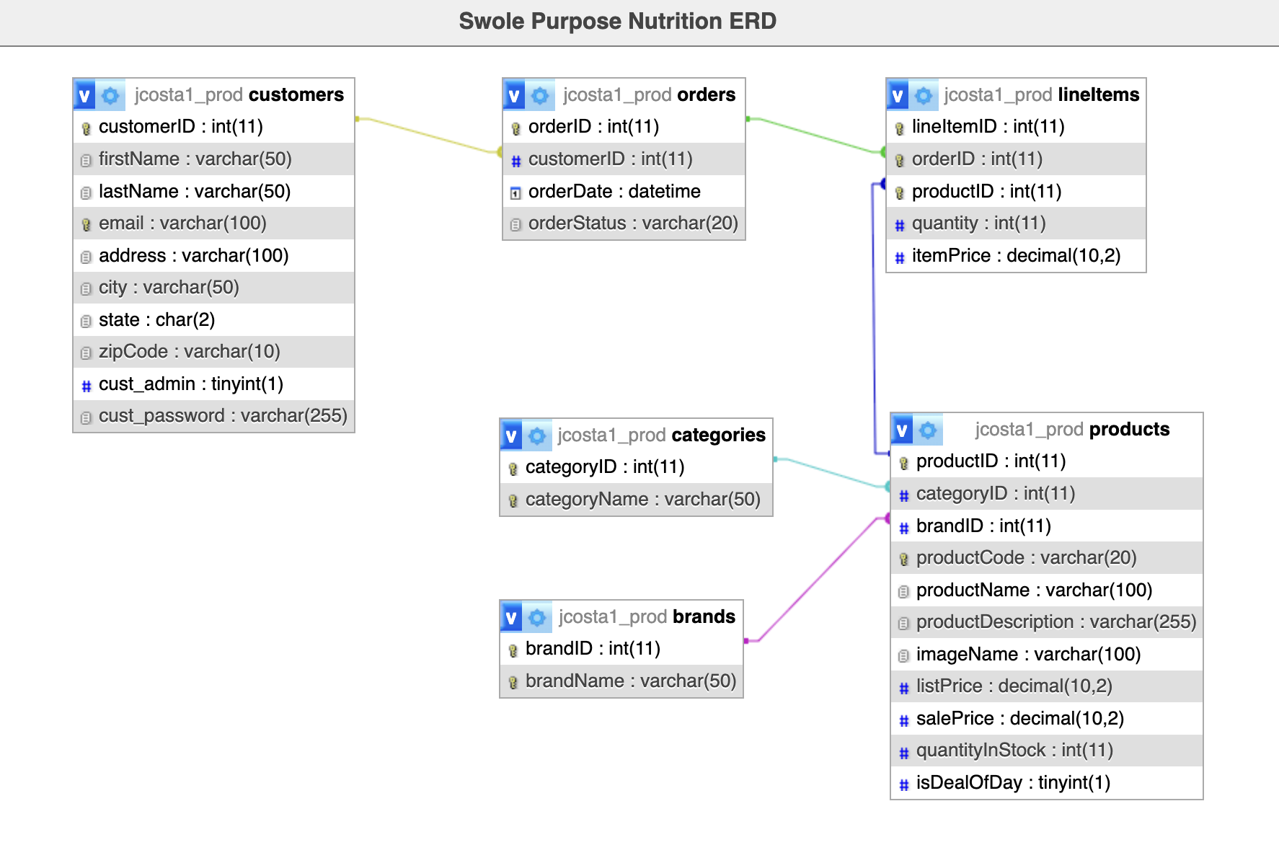Toggle the V button on the lineItems table

coord(898,95)
